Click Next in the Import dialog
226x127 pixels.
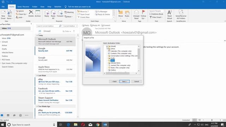(x=125, y=81)
